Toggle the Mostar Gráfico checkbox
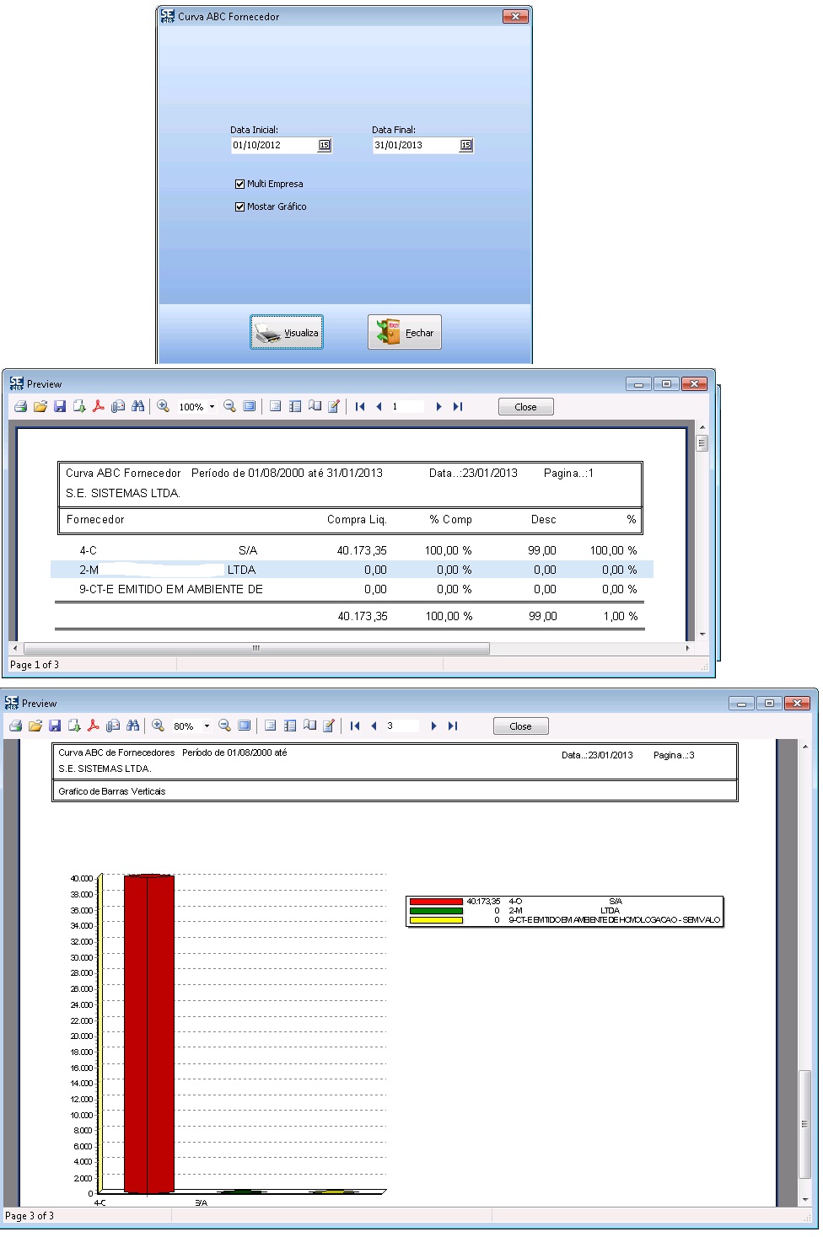The width and height of the screenshot is (823, 1237). (240, 206)
